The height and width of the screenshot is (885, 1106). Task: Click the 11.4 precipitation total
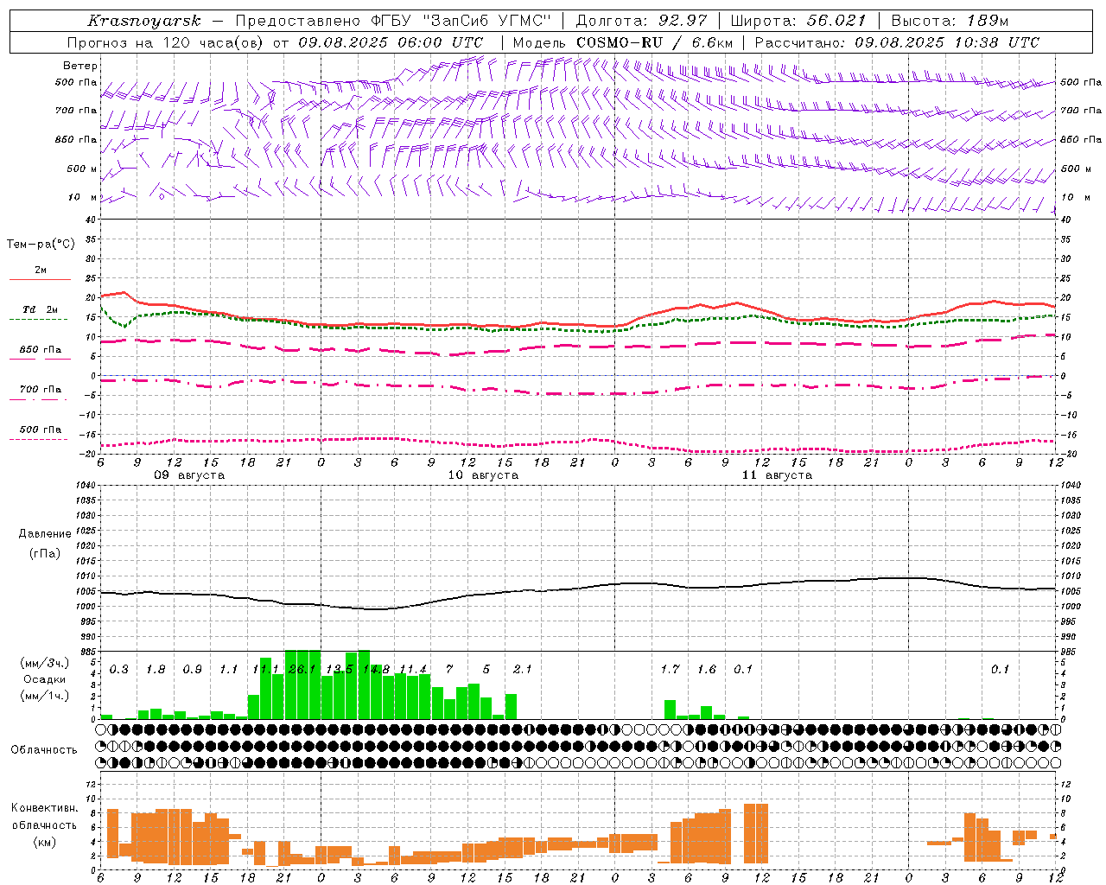tap(413, 670)
